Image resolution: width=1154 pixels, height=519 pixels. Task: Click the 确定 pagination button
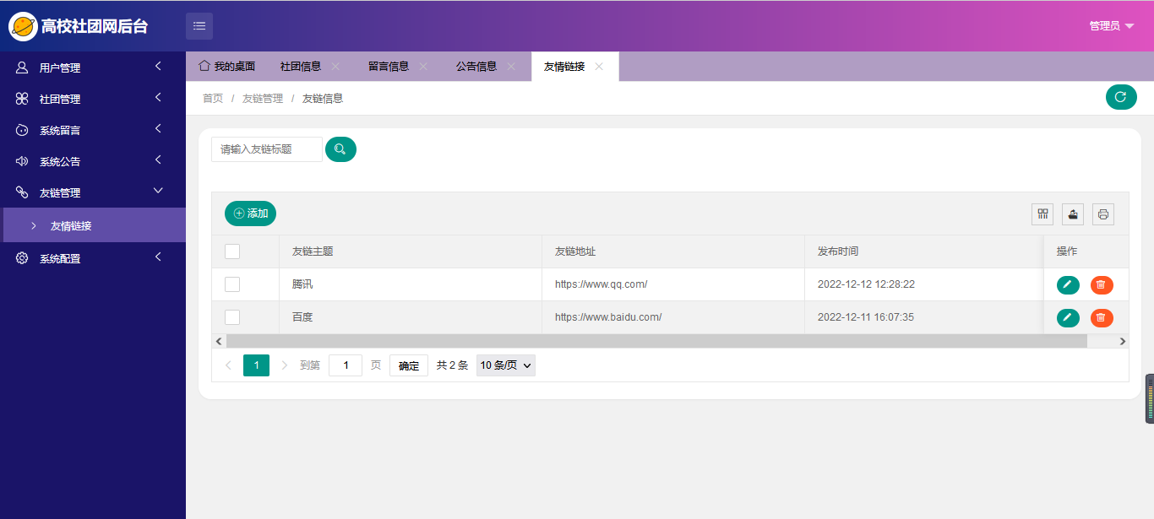pos(409,365)
